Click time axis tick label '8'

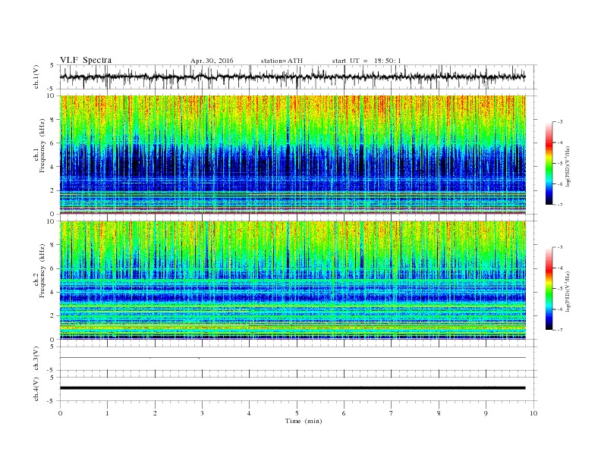(439, 413)
